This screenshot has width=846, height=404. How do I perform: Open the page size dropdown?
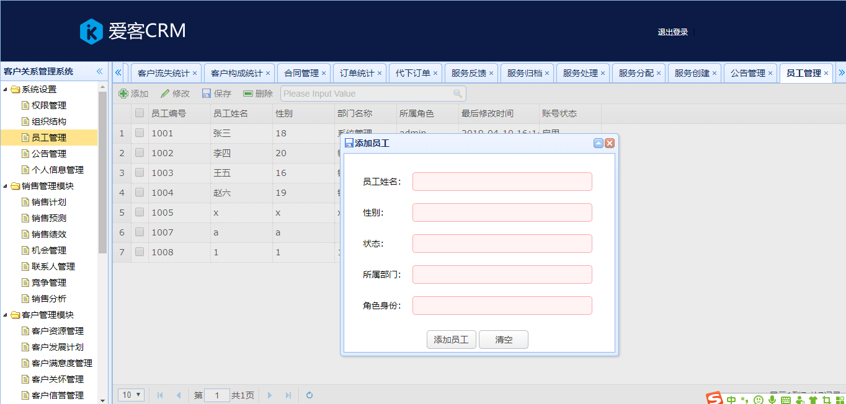132,395
